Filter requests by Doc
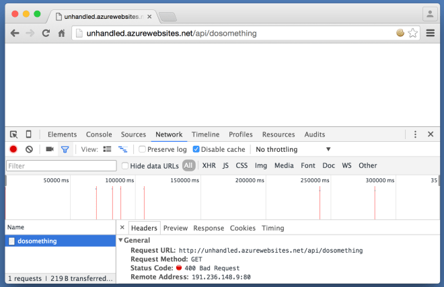 (329, 165)
